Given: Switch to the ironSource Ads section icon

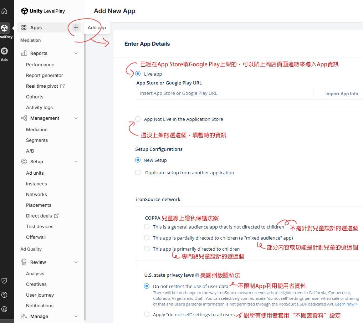Looking at the screenshot, I should tap(5, 51).
